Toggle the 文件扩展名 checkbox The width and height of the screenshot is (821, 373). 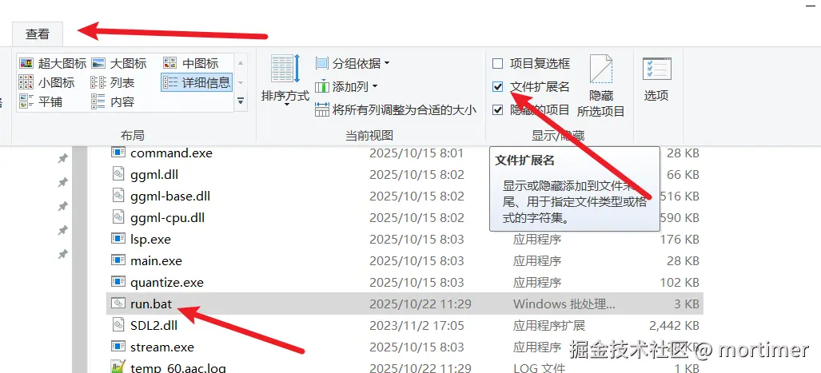click(498, 87)
